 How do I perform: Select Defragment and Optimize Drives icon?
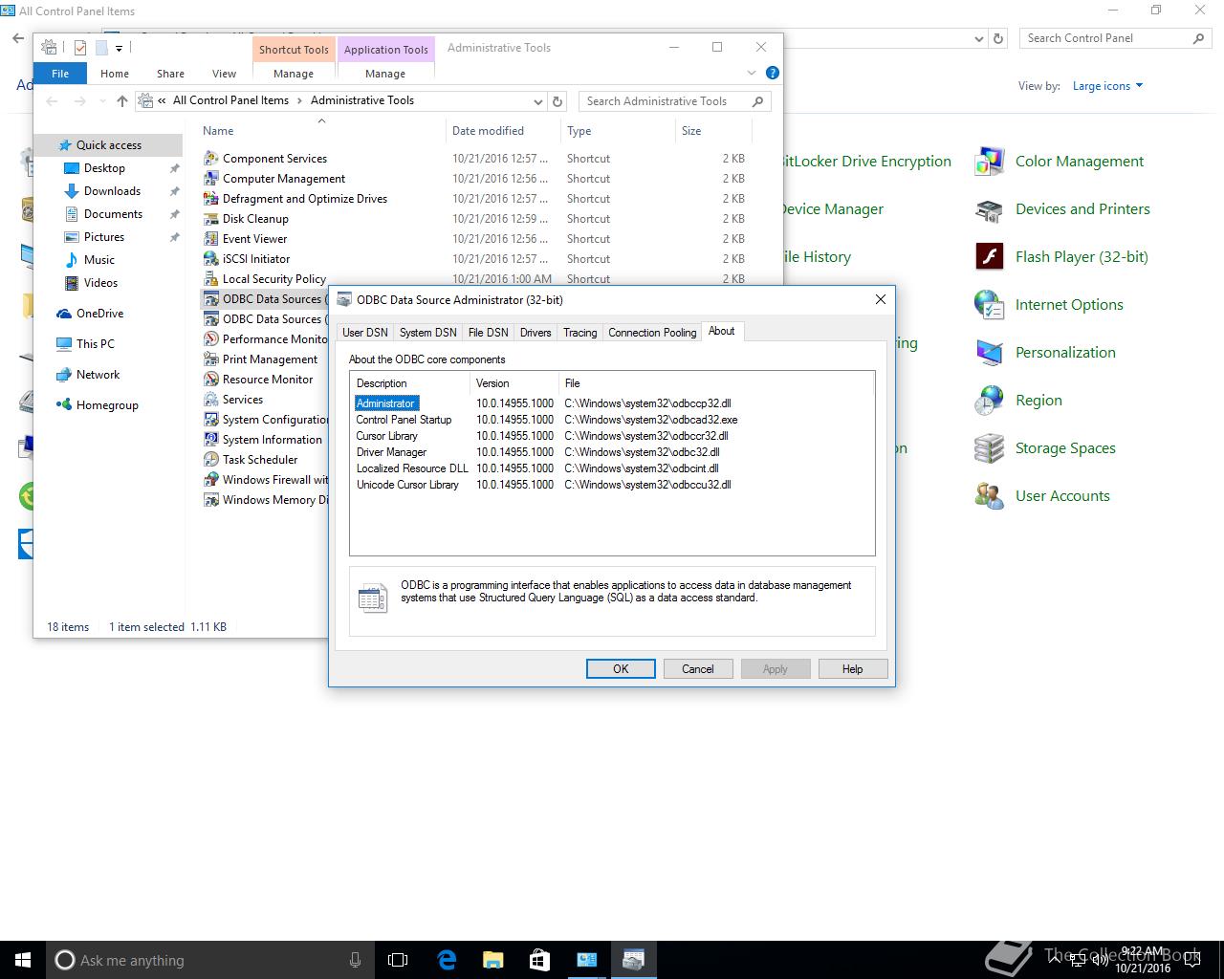click(x=211, y=199)
